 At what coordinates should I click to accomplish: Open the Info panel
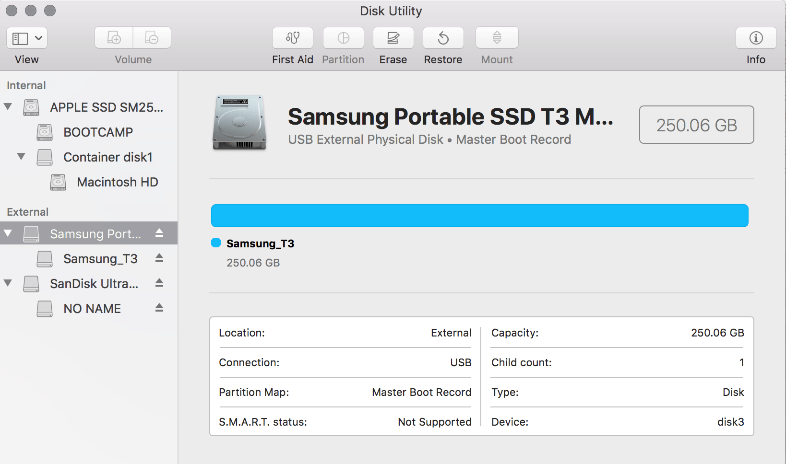[x=756, y=38]
